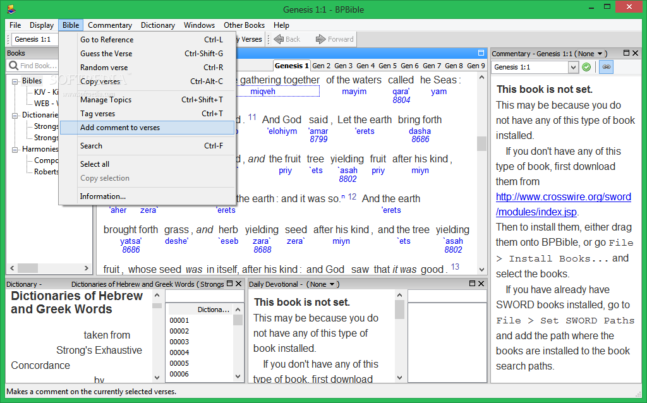This screenshot has width=647, height=403.
Task: Close the Dictionary pane
Action: pyautogui.click(x=238, y=284)
